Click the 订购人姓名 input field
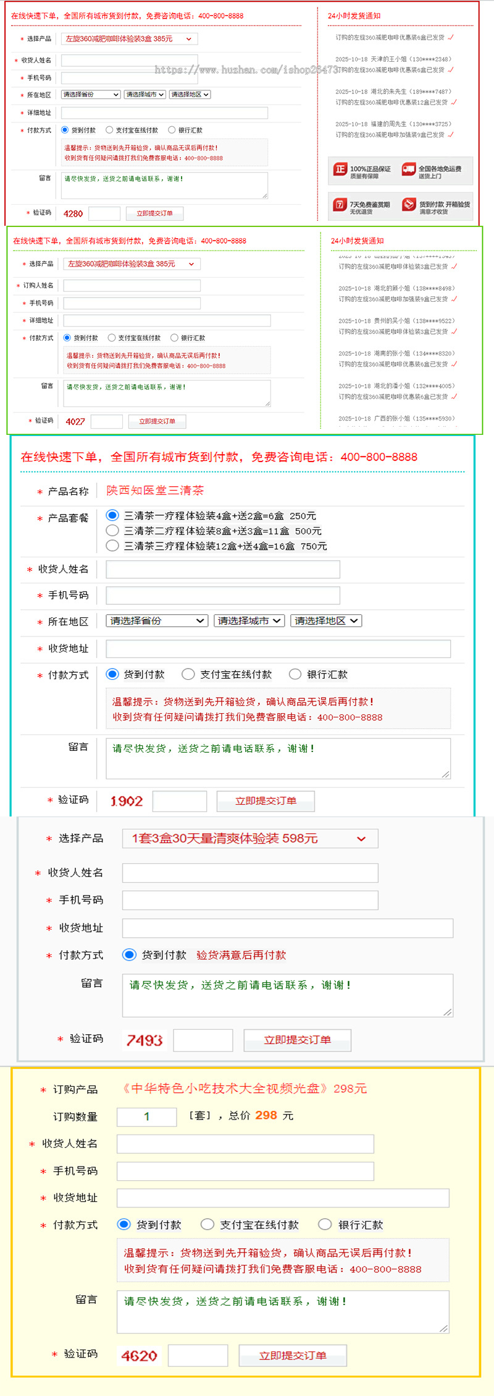The height and width of the screenshot is (1396, 494). click(132, 286)
